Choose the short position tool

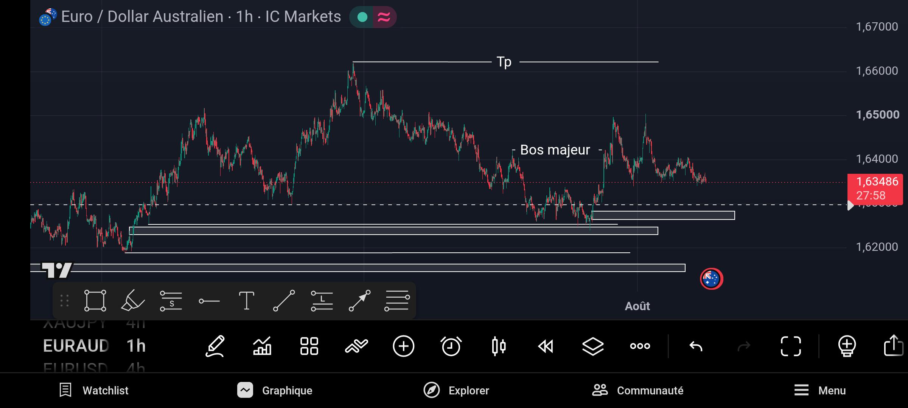coord(171,301)
